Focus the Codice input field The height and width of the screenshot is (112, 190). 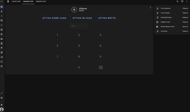tap(78, 26)
